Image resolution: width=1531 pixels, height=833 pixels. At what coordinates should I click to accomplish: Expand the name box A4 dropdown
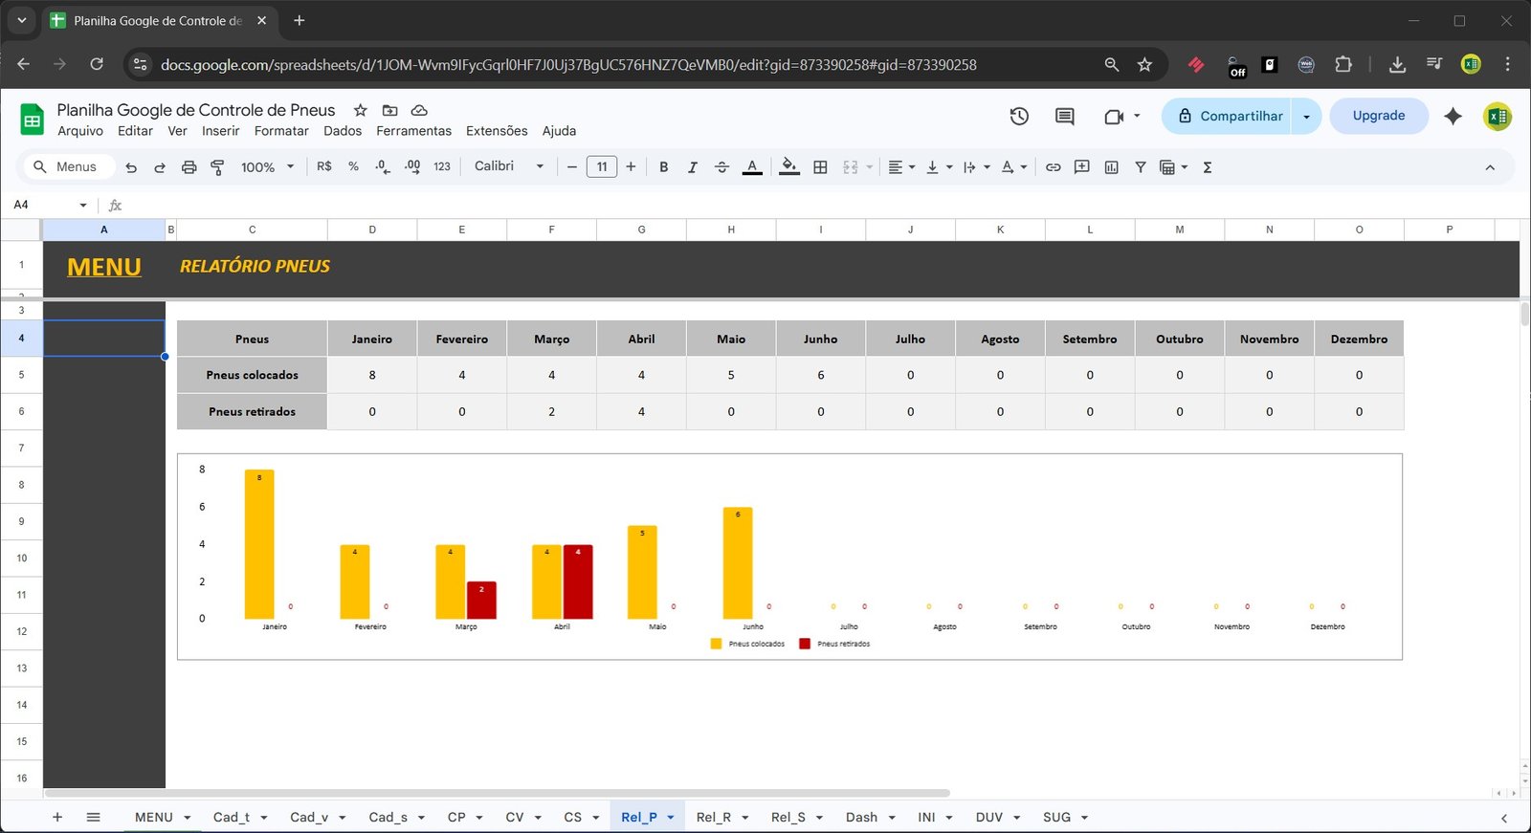tap(83, 205)
